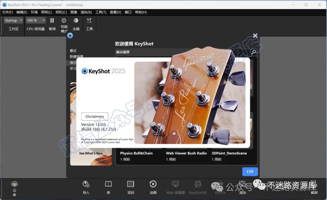
Task: Select the 3DPaint_DemoScene entry
Action: coord(229,153)
